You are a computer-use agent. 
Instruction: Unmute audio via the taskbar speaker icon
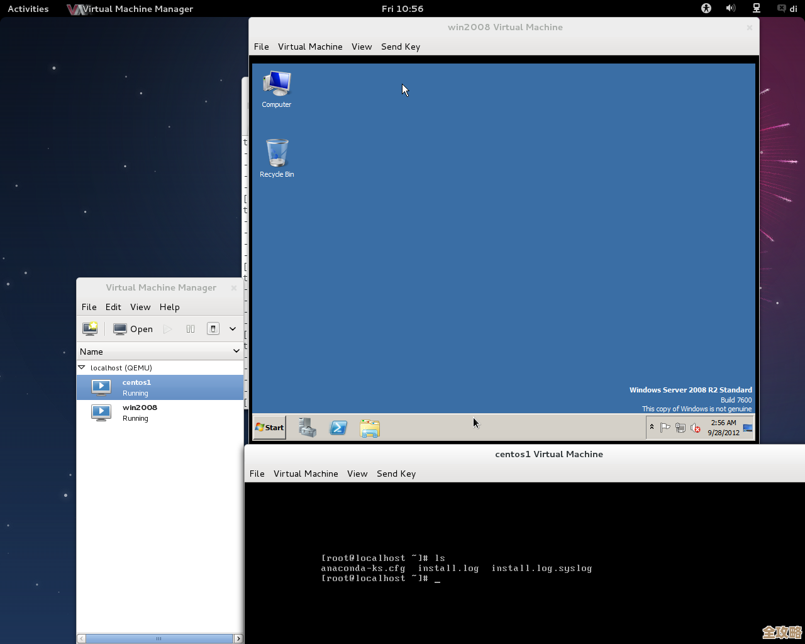point(694,428)
